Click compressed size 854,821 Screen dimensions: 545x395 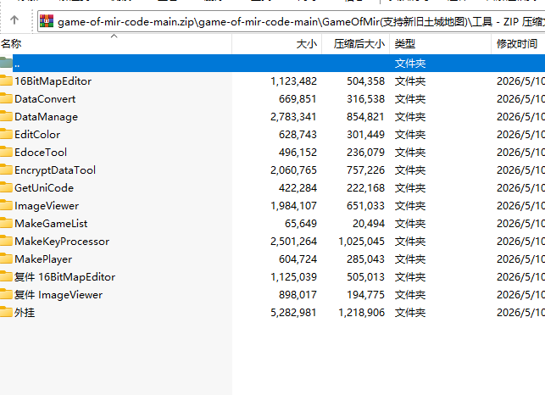[365, 117]
